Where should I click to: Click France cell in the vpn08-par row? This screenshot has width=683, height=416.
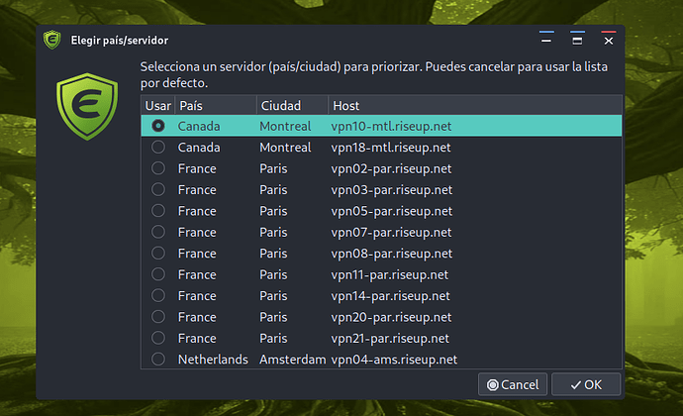click(x=197, y=254)
